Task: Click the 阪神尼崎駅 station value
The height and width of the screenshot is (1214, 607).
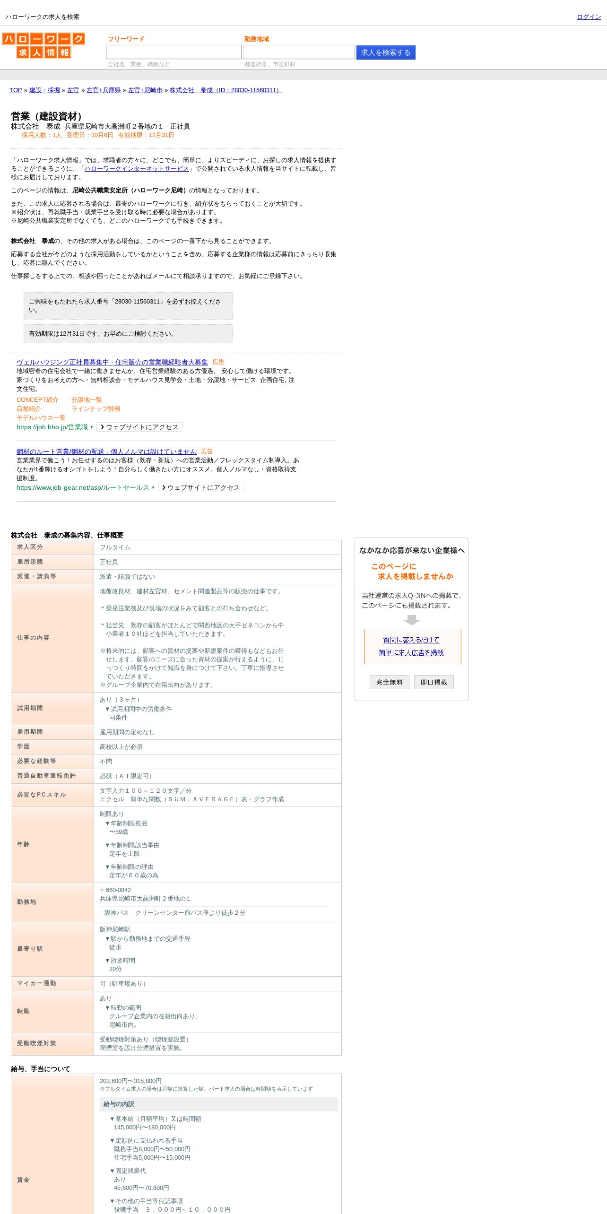Action: click(x=115, y=929)
